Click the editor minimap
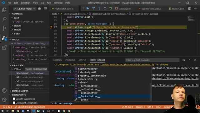200x113 pixels. pos(191,18)
